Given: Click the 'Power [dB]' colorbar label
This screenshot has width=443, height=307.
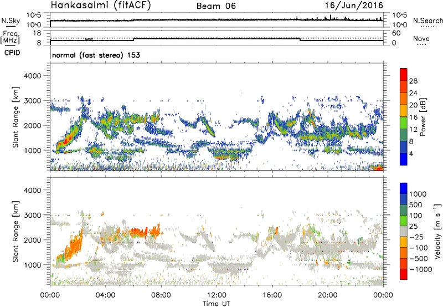Looking at the screenshot, I should pyautogui.click(x=423, y=117).
